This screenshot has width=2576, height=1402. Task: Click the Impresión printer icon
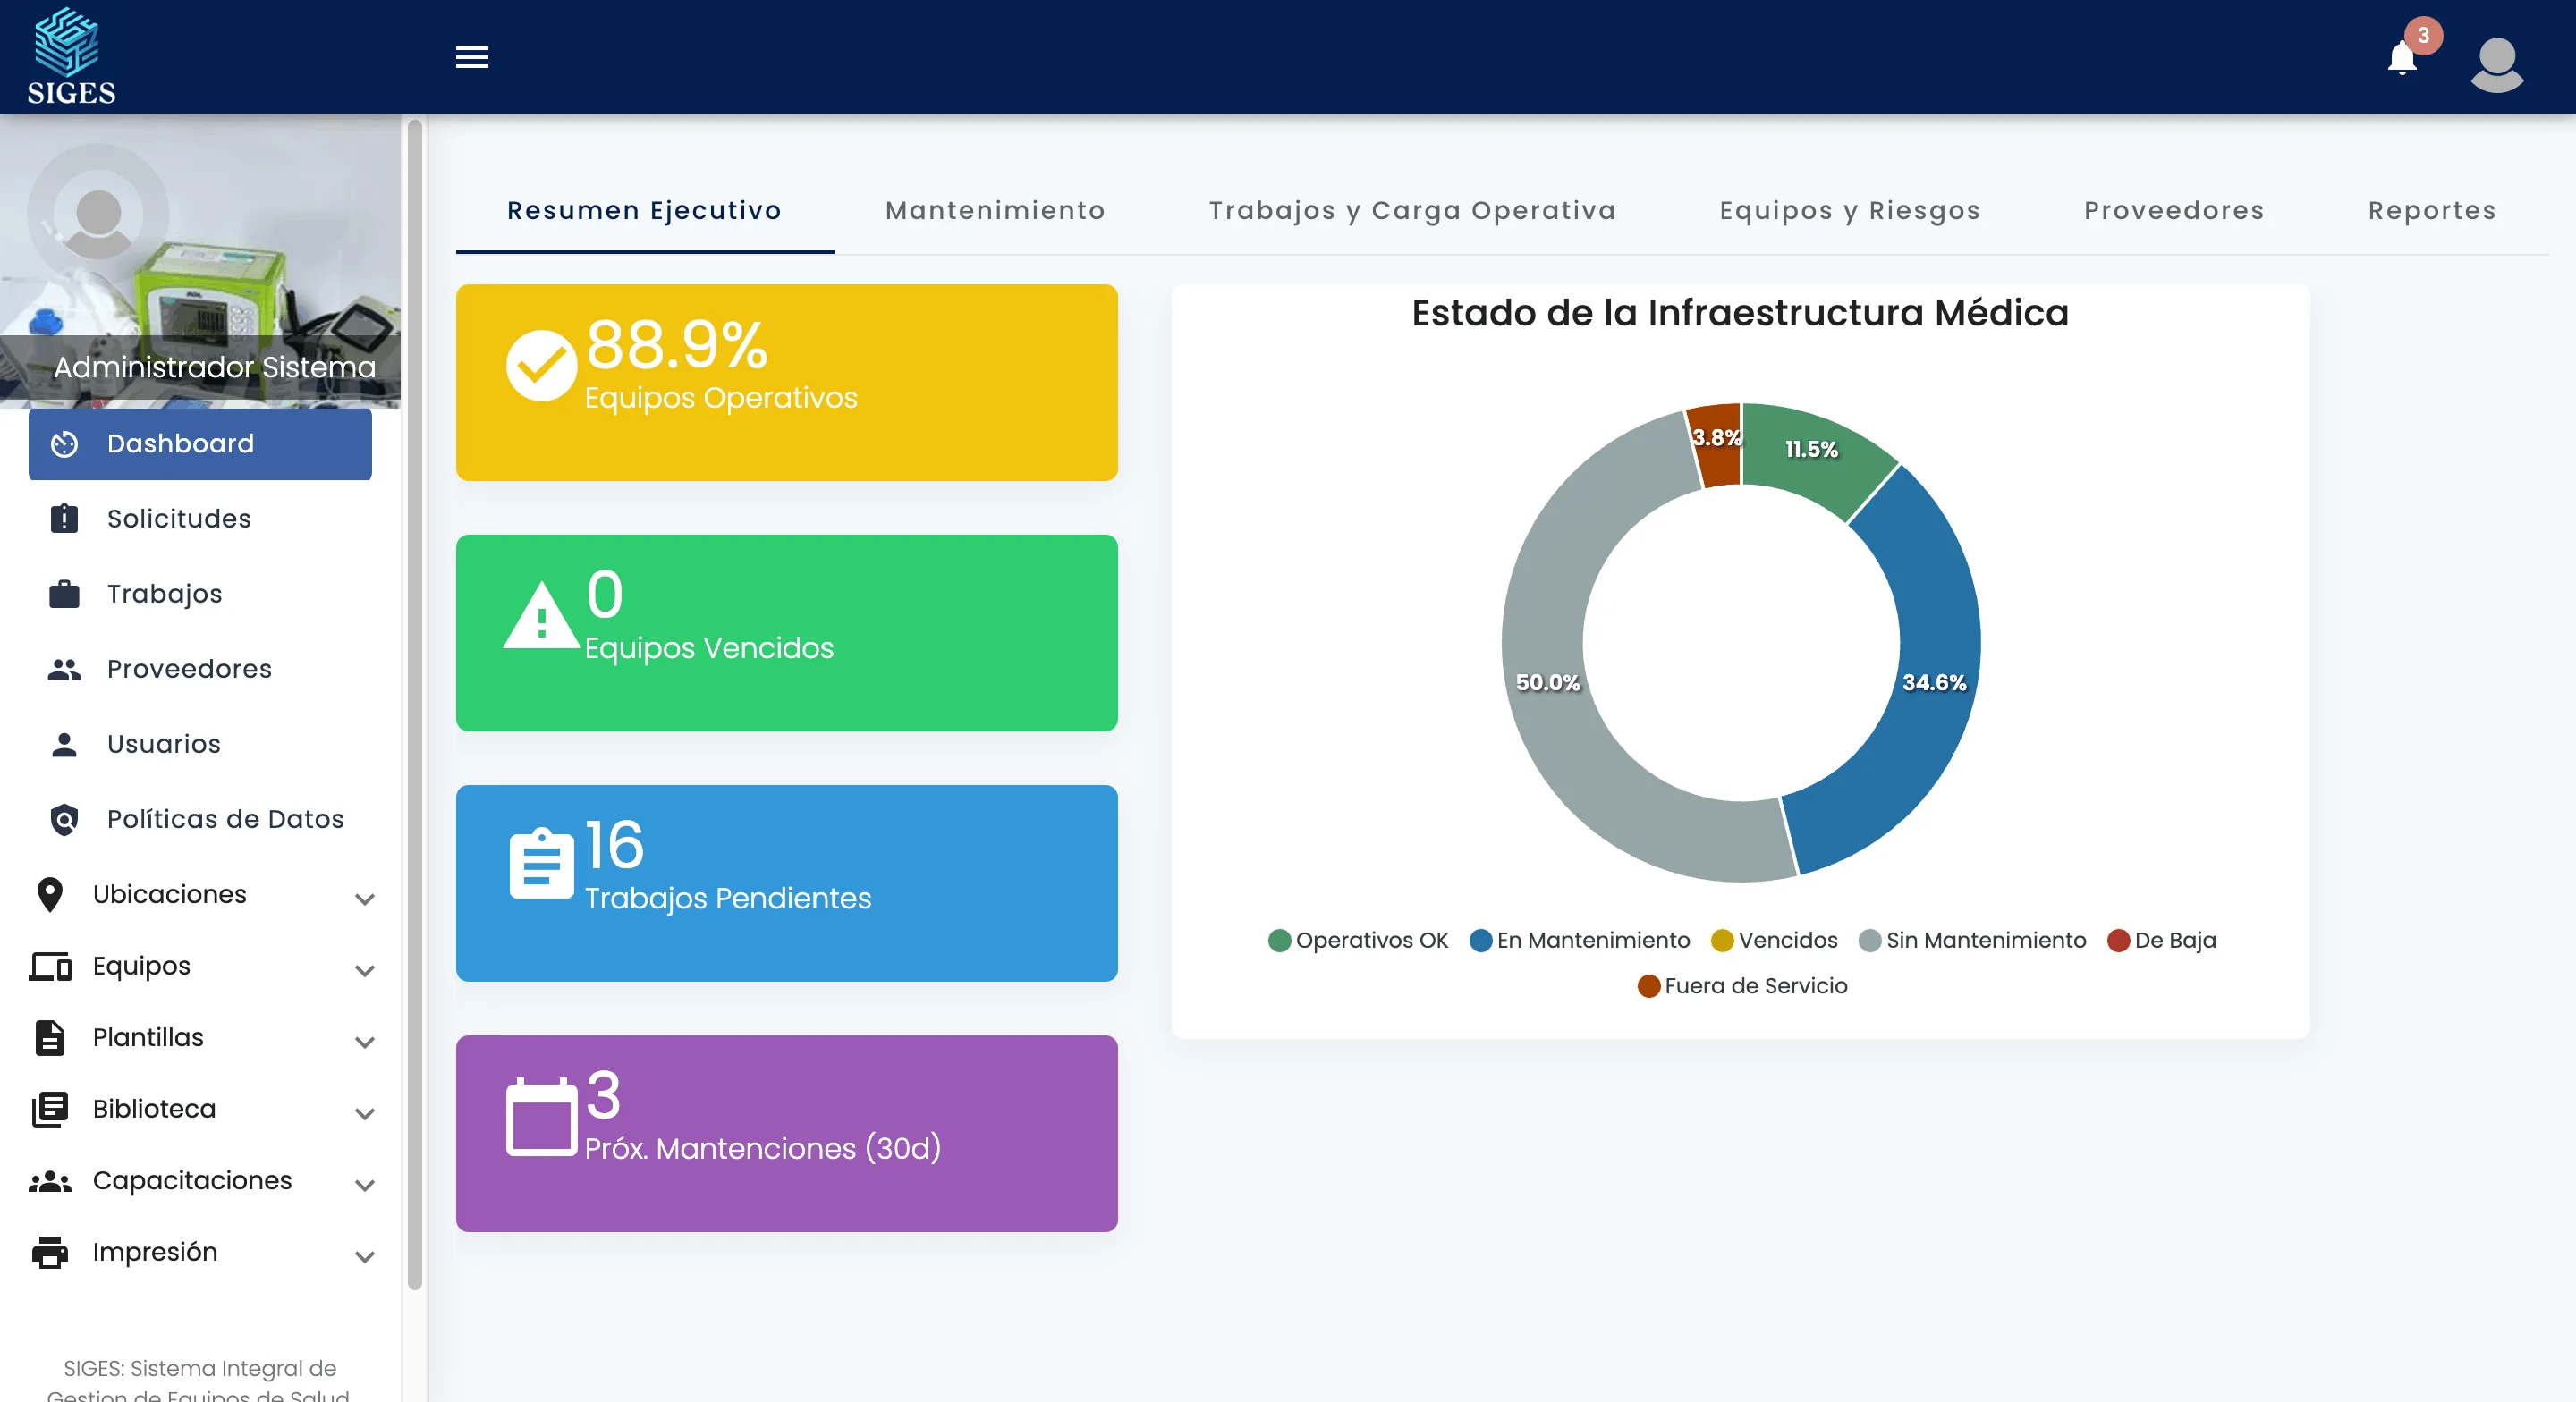tap(50, 1252)
